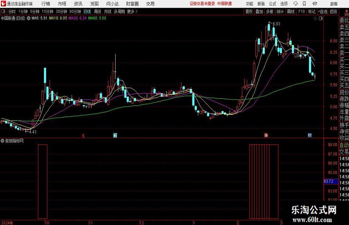349x225 pixels.
Task: Click the 返回 back button
Action: [x=333, y=11]
